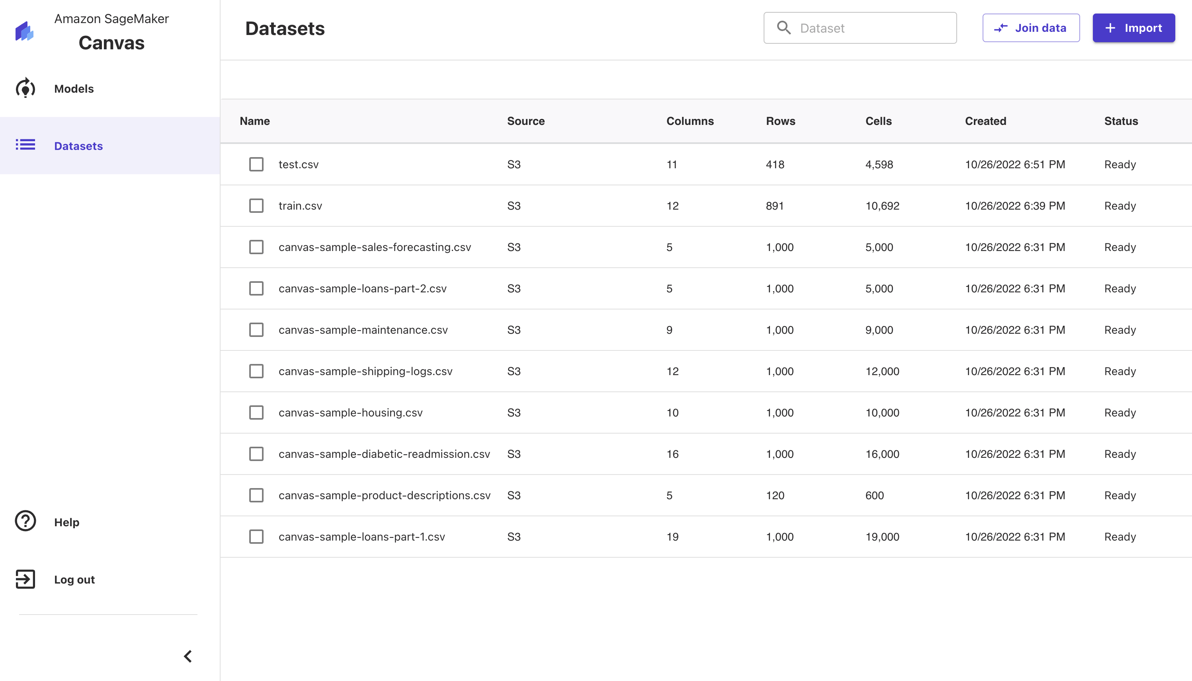Click the Columns column header
The width and height of the screenshot is (1192, 681).
pos(690,121)
